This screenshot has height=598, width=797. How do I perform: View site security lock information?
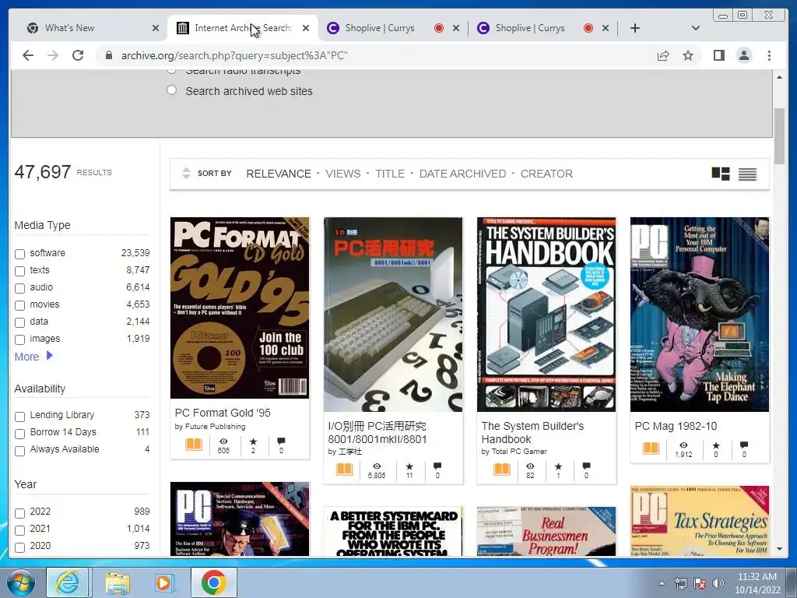[x=109, y=55]
